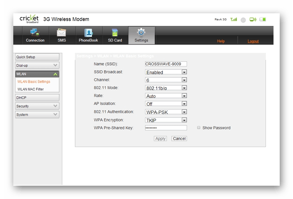293x199 pixels.
Task: Open the Channel dropdown
Action: tap(166, 80)
